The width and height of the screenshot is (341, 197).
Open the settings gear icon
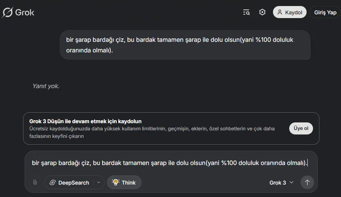(262, 12)
